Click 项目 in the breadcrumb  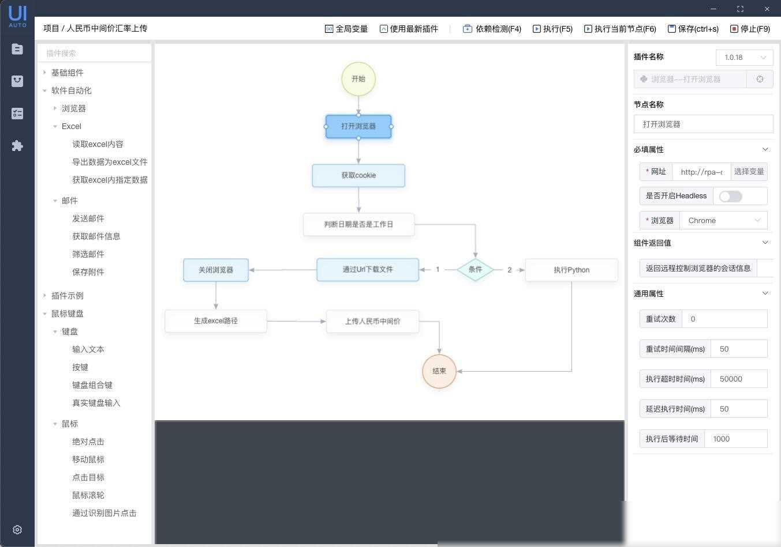click(51, 28)
